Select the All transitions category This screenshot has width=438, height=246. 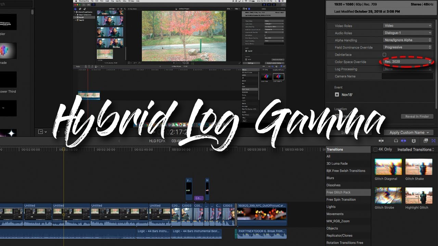click(x=348, y=156)
